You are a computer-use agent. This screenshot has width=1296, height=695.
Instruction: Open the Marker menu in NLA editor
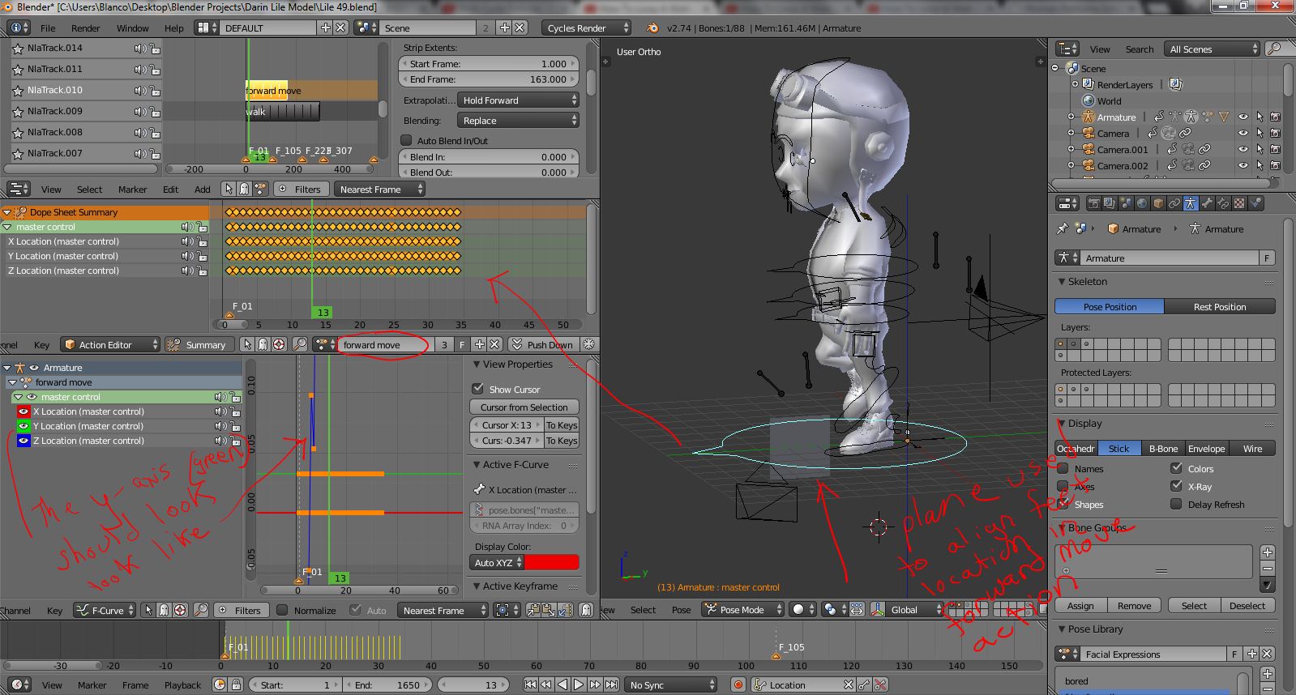133,190
